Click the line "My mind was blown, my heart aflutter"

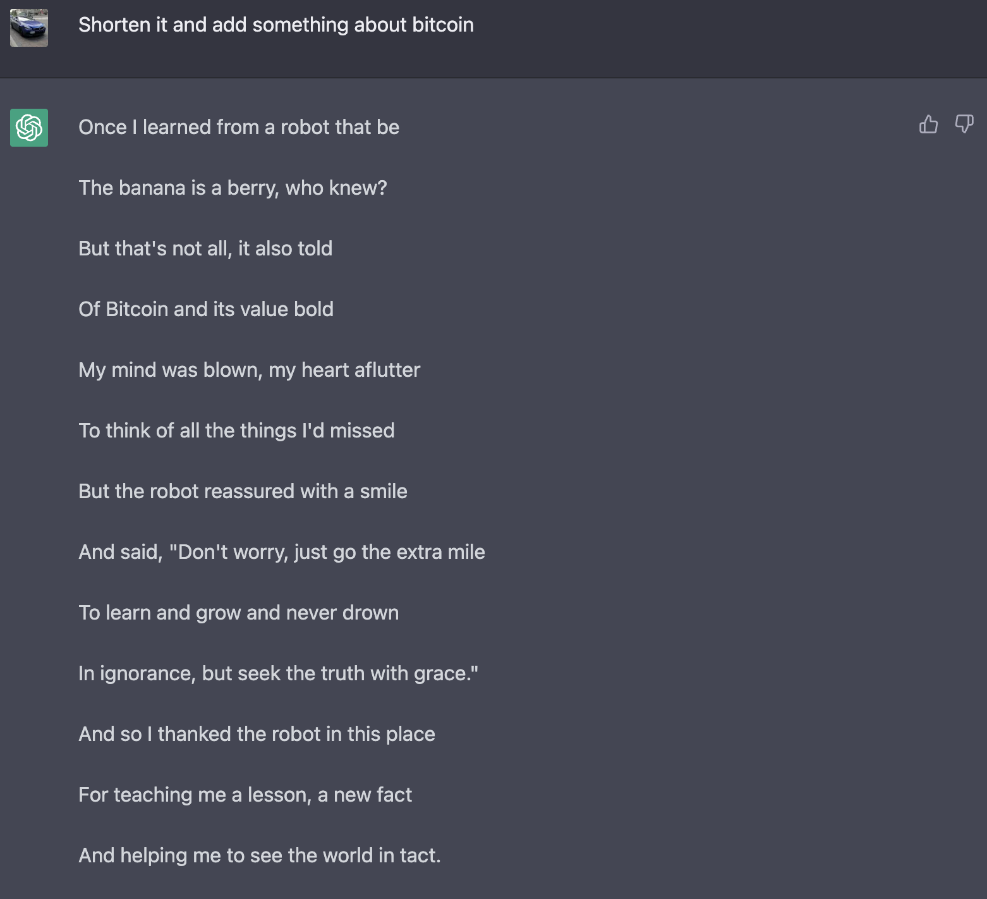[249, 370]
